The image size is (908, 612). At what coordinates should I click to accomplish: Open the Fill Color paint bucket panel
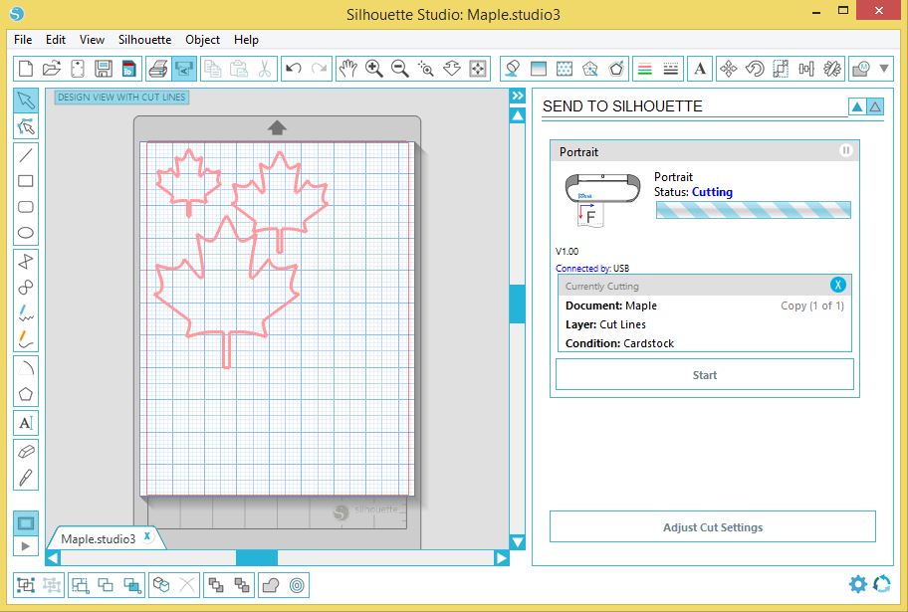(512, 69)
